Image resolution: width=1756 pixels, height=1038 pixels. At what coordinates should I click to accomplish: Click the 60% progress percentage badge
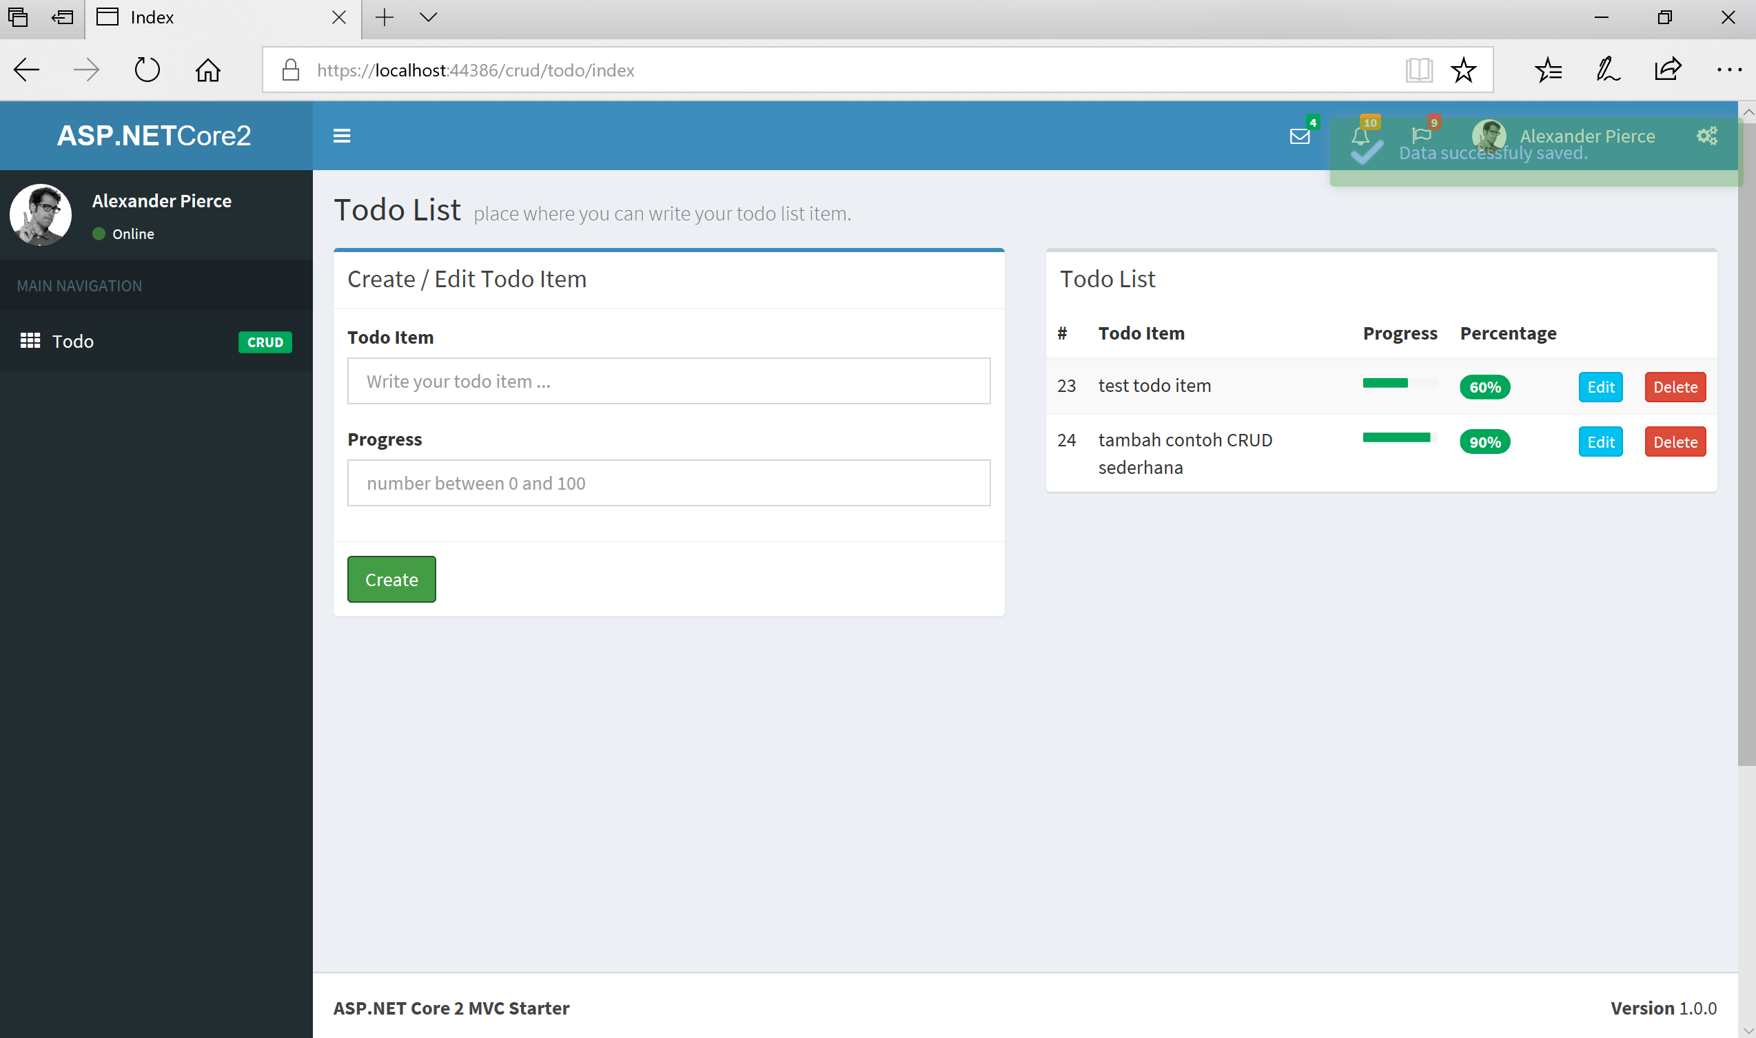(x=1484, y=387)
